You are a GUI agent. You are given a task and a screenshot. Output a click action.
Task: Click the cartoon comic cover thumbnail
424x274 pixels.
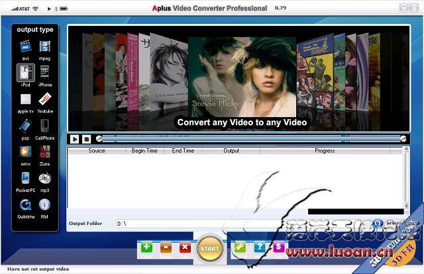coord(315,71)
